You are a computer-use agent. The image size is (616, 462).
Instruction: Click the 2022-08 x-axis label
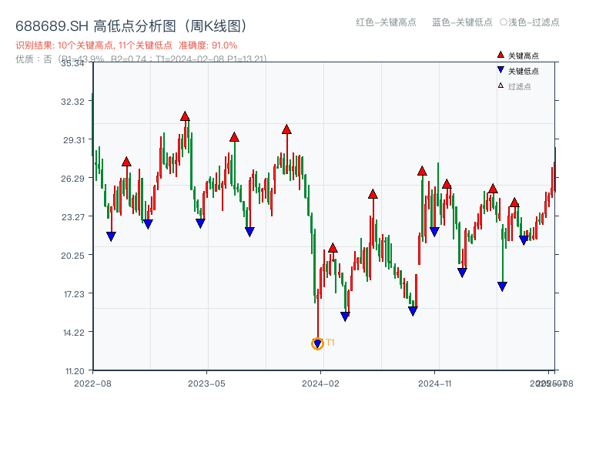(92, 383)
